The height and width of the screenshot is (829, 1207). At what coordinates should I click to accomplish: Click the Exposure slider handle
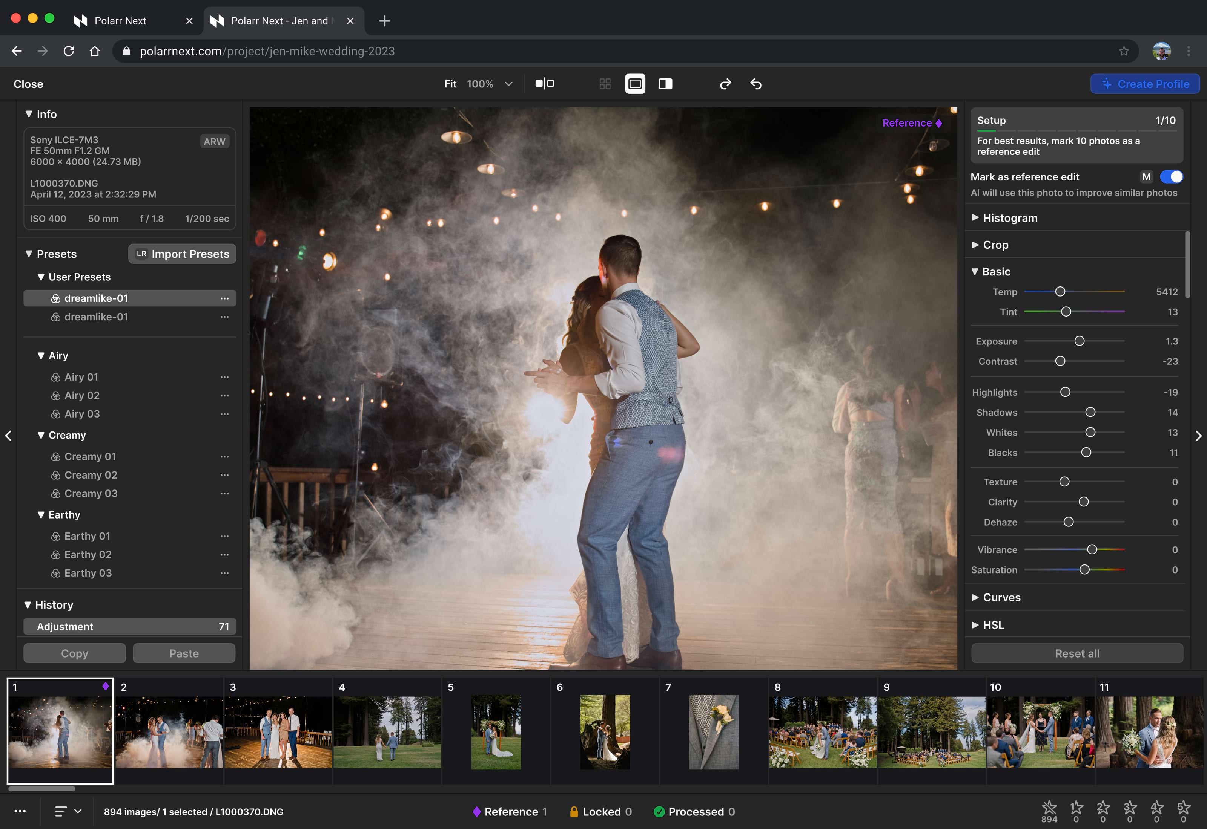[x=1079, y=341]
